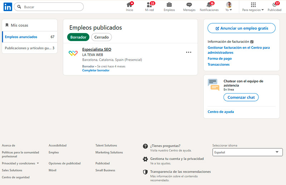
Task: Select Publicaciones y artículos guardados item
Action: pyautogui.click(x=30, y=48)
